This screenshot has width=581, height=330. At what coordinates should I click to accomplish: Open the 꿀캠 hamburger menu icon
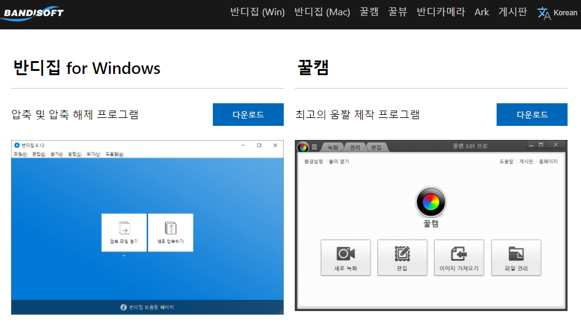314,147
